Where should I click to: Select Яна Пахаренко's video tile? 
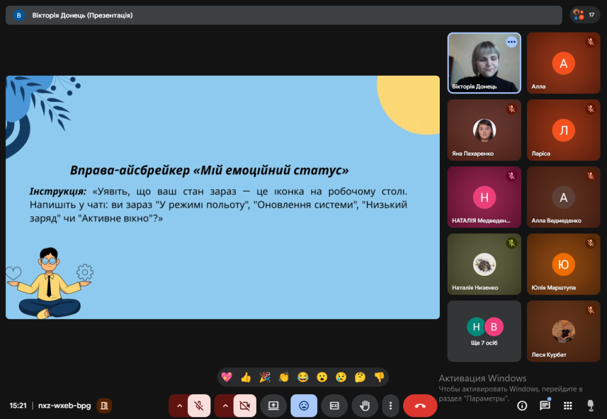(484, 130)
